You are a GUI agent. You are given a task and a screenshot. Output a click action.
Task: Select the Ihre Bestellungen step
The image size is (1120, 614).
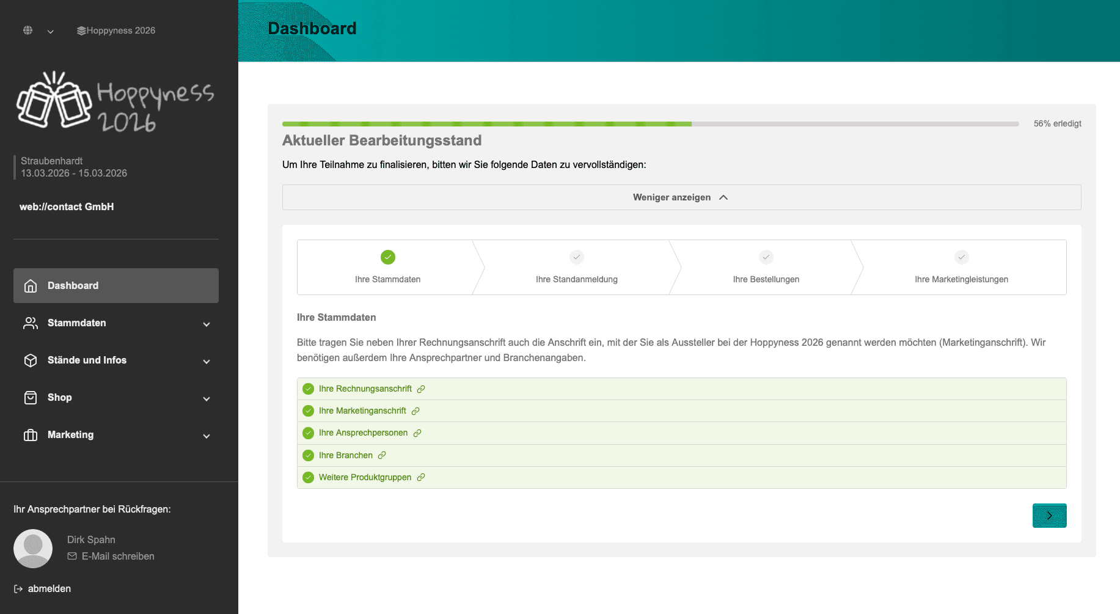[x=766, y=267]
